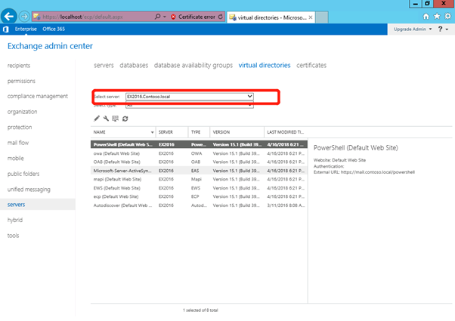The width and height of the screenshot is (455, 321).
Task: Open compliance management section
Action: (38, 96)
